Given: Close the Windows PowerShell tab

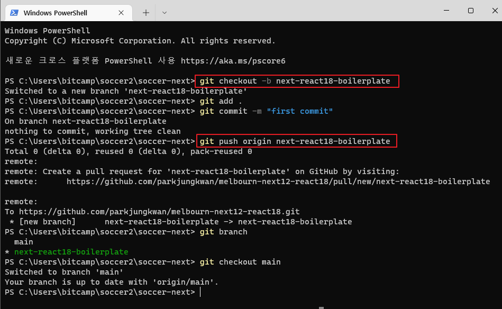Looking at the screenshot, I should pos(121,13).
